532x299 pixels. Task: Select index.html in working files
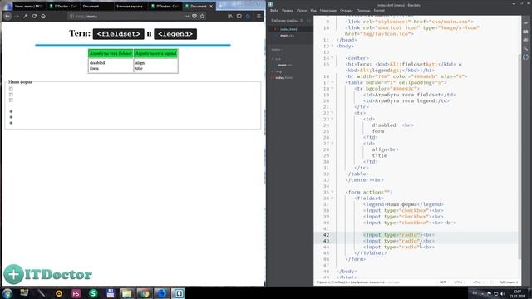click(288, 29)
